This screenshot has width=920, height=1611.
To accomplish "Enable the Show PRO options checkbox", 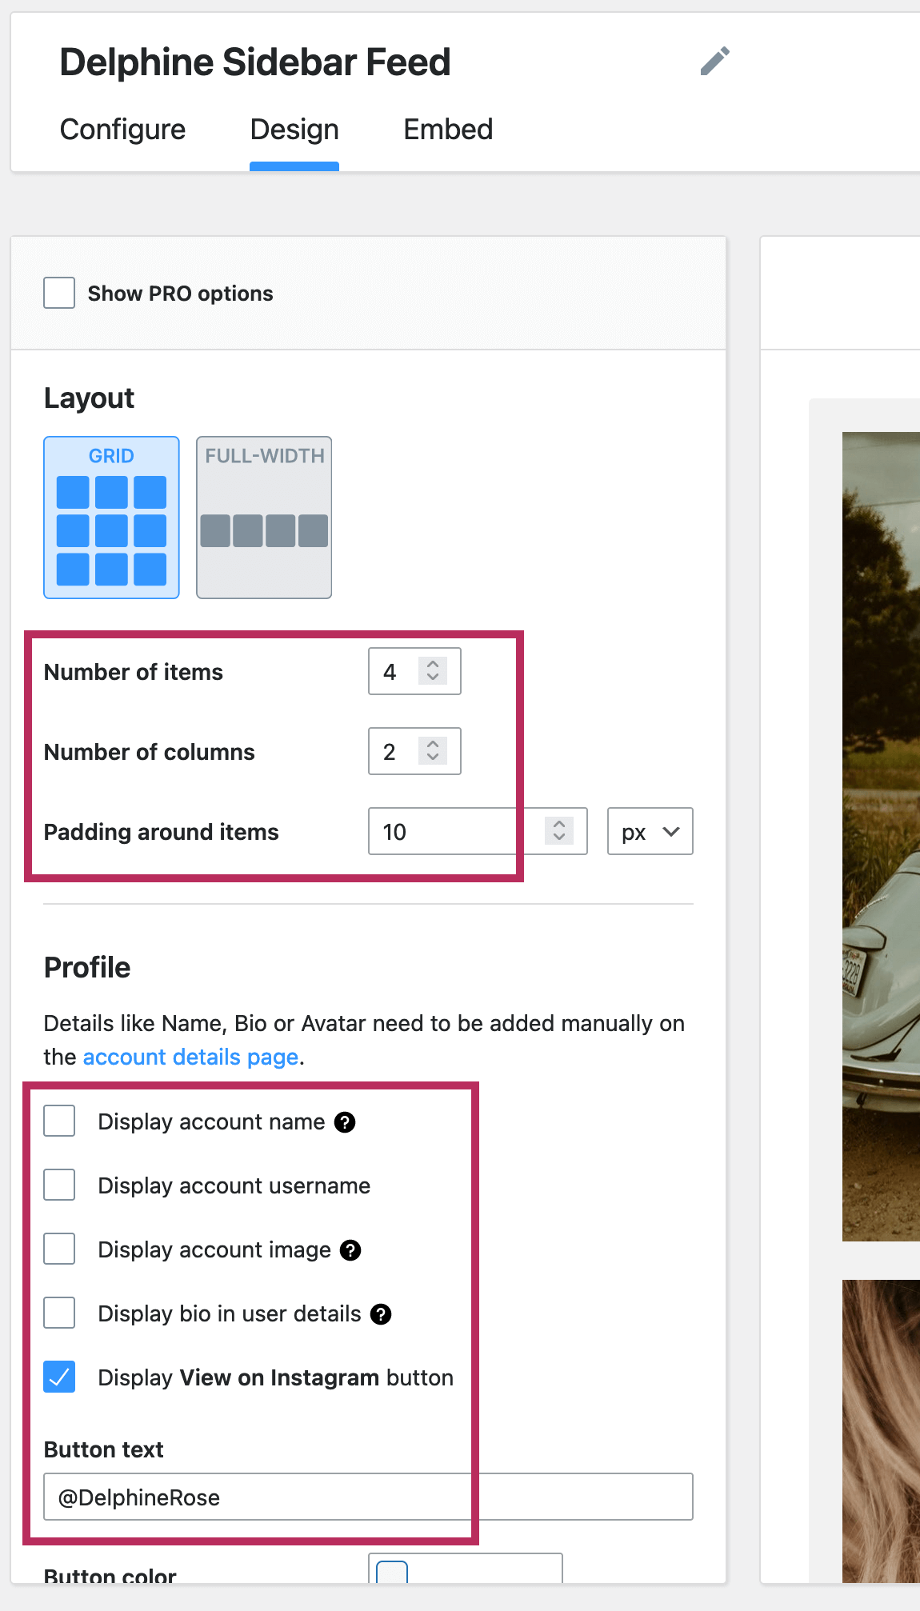I will tap(59, 294).
